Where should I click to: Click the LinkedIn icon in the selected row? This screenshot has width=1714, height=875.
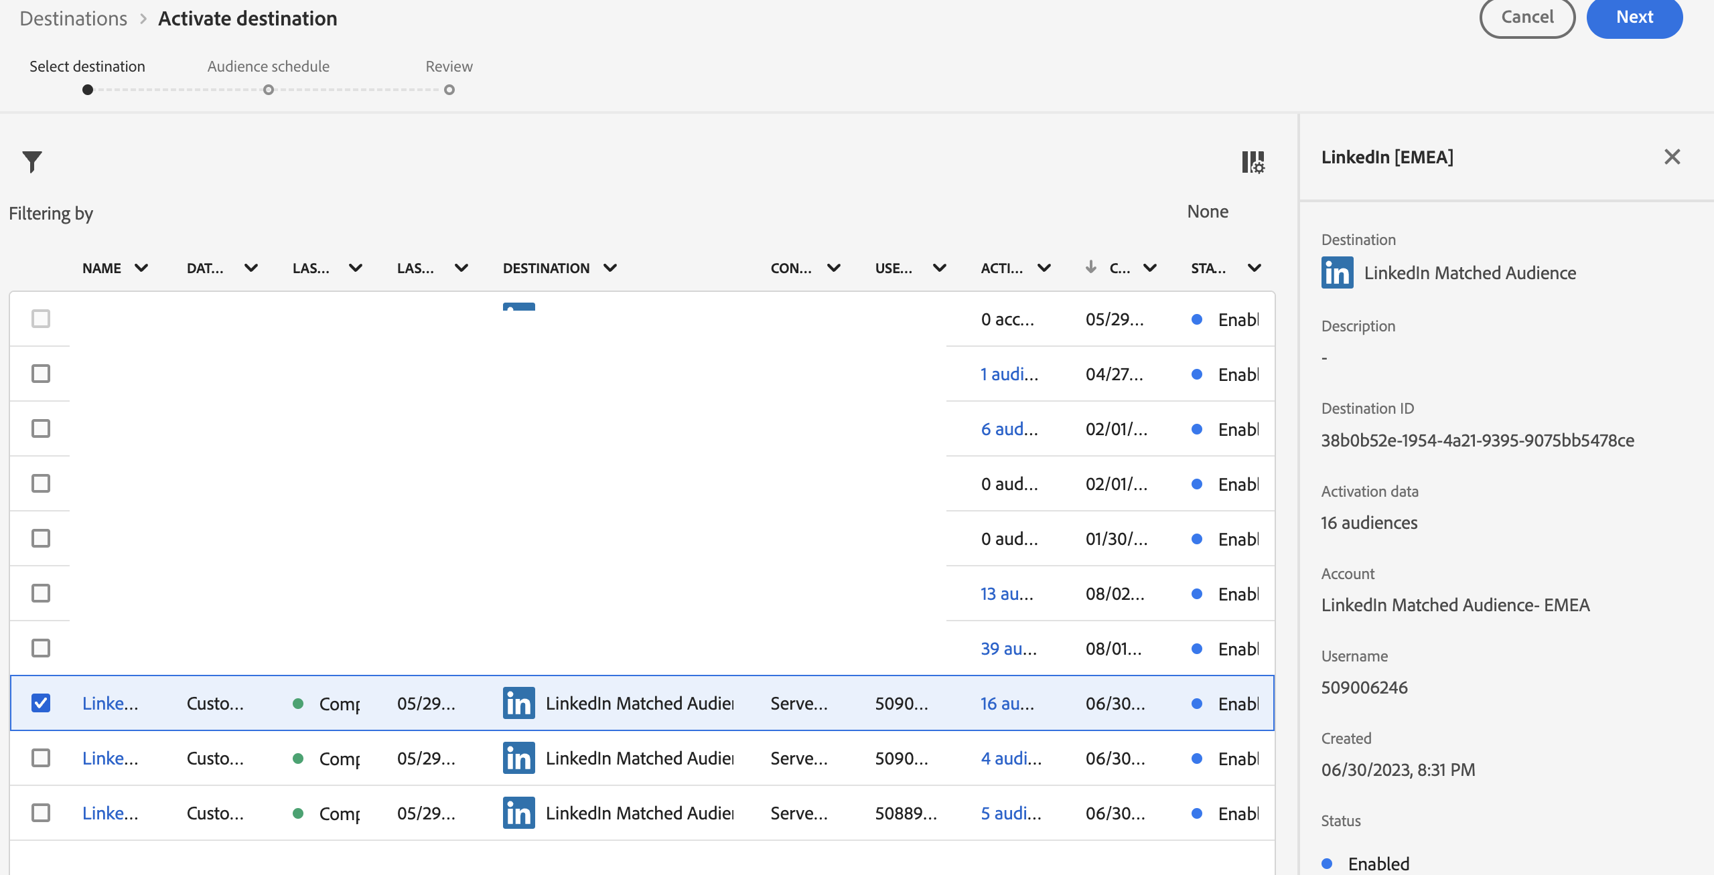[x=518, y=703]
